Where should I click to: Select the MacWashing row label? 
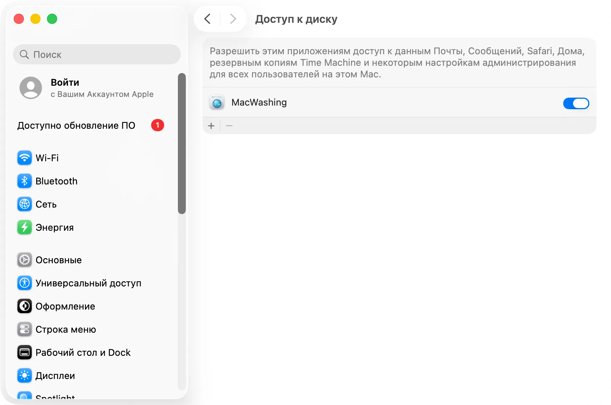pos(259,102)
